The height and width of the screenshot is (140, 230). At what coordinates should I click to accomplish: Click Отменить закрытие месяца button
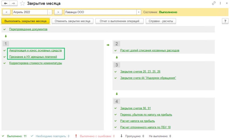click(x=72, y=21)
